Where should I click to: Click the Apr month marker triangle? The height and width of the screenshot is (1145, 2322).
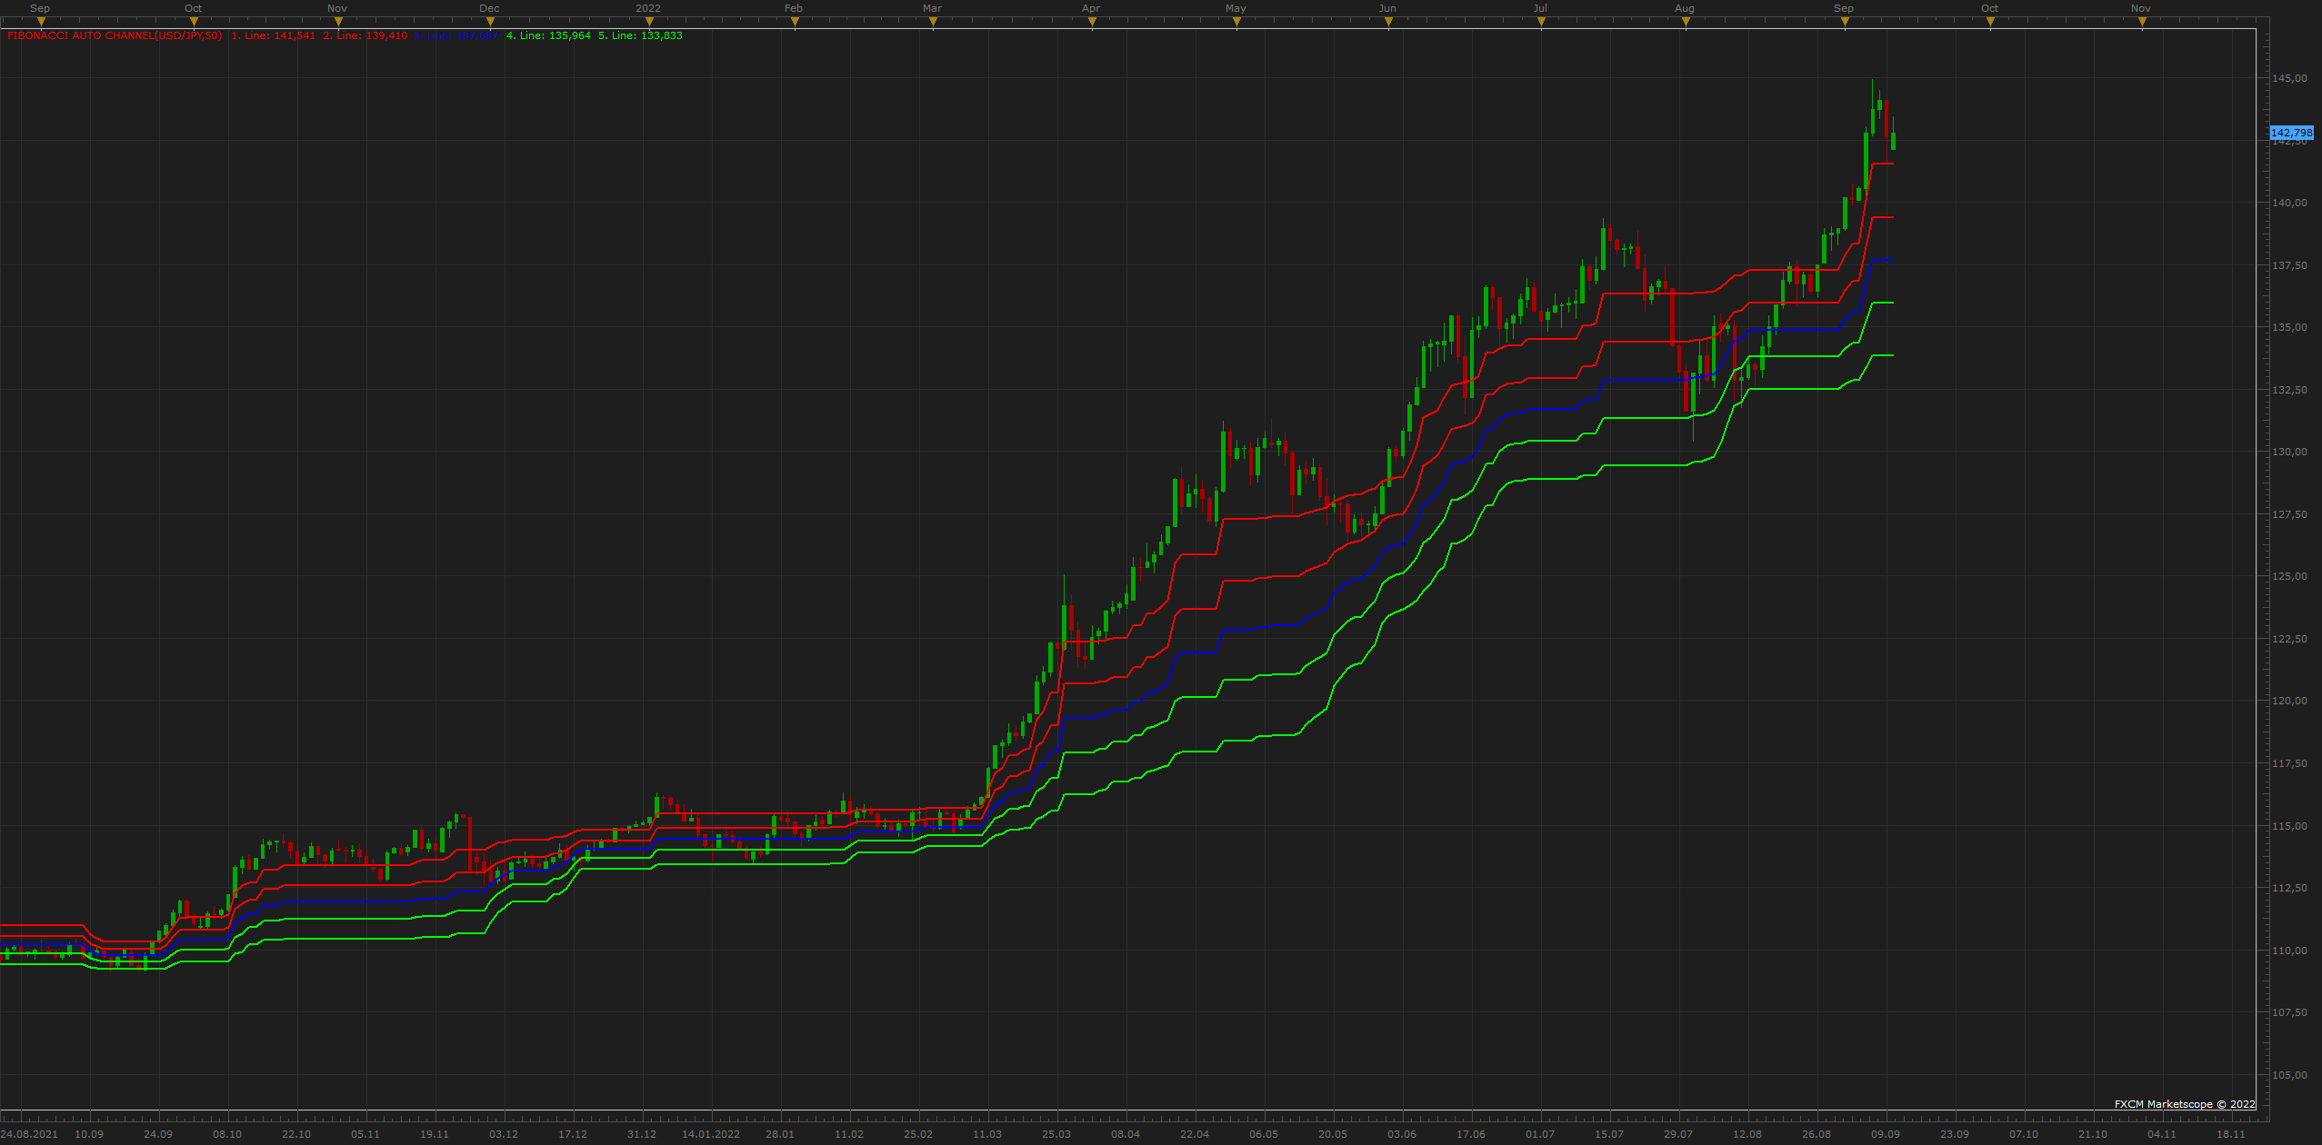click(x=1092, y=22)
